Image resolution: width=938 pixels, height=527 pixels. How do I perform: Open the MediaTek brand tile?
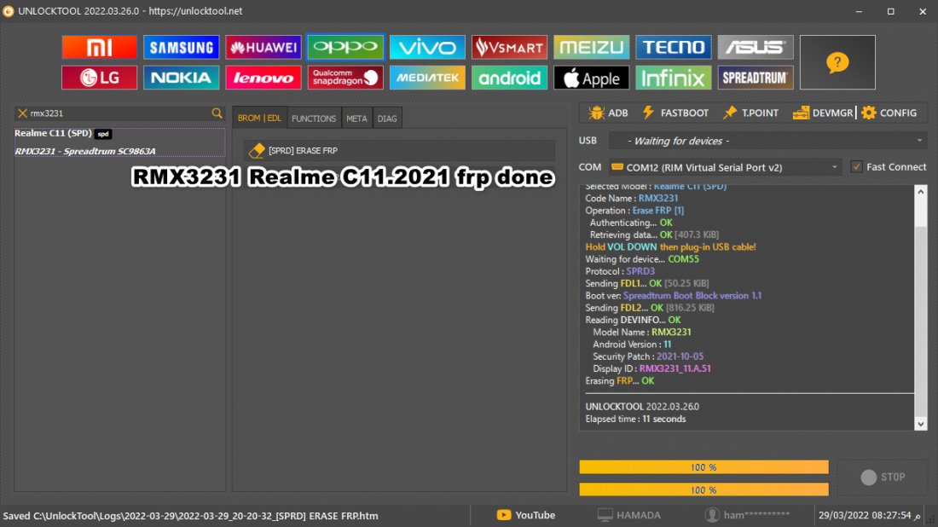click(x=427, y=78)
